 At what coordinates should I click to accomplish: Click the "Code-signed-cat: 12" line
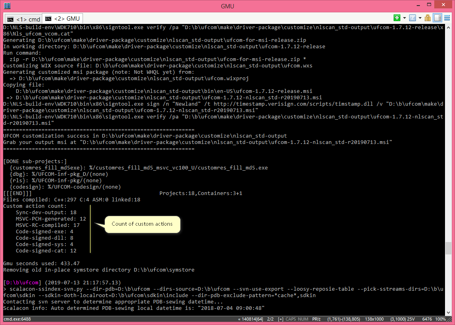46,251
